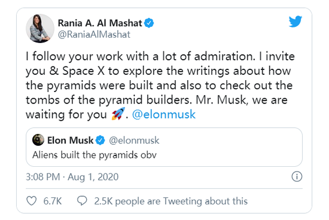The image size is (329, 220).
Task: Open the quoted @elonmusk handle
Action: [x=134, y=140]
